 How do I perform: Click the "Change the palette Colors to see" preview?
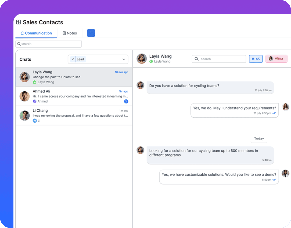tap(56, 77)
